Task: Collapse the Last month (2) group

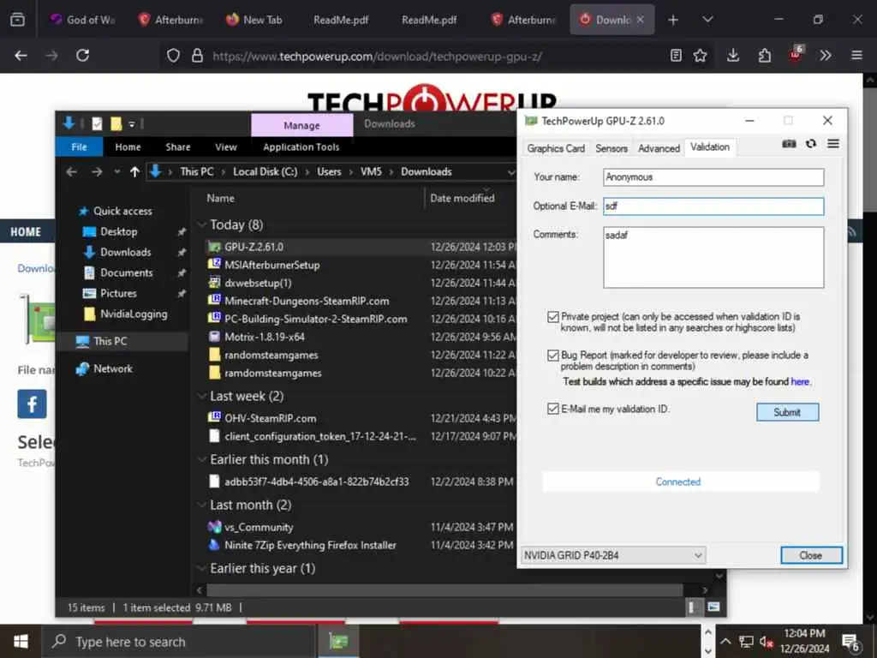Action: pyautogui.click(x=202, y=505)
